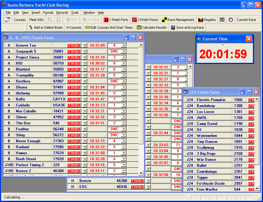Open DNC dropdown for Sting
This screenshot has height=202, width=263.
point(124,135)
